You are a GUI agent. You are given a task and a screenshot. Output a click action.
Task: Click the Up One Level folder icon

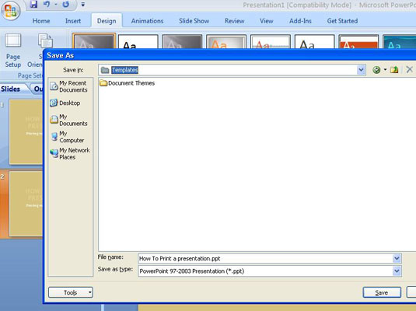394,70
